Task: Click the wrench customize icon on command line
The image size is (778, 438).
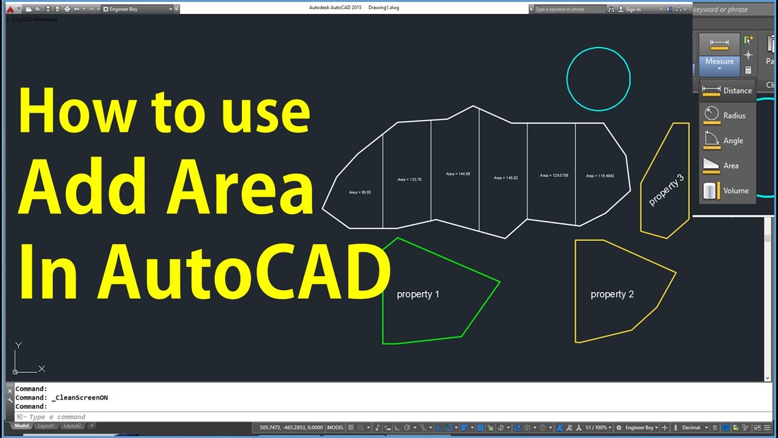Action: (x=10, y=400)
